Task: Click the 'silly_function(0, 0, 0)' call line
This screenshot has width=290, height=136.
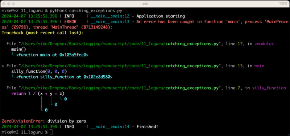Action: [39, 71]
